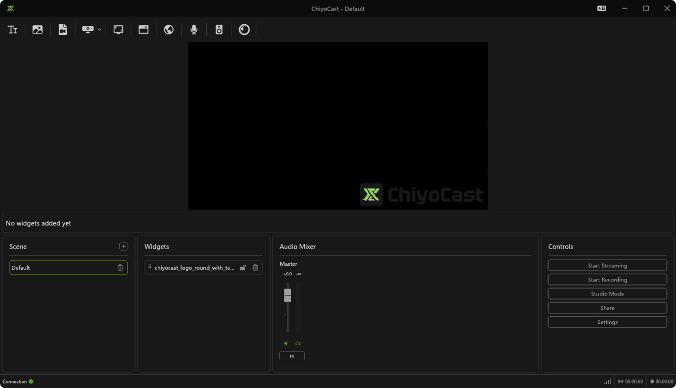Click the signal strength bars icon

click(x=607, y=381)
